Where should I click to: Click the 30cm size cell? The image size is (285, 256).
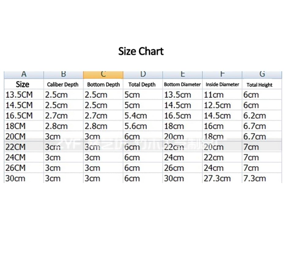pyautogui.click(x=24, y=178)
